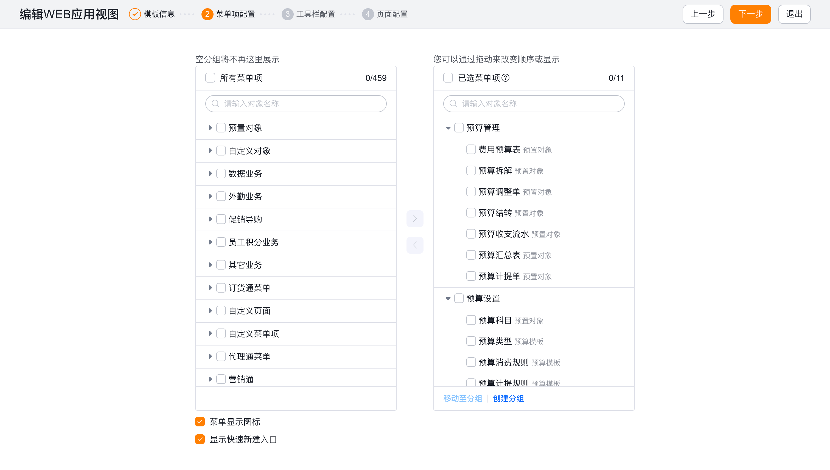Tick the 费用预算表 checkbox
The image size is (830, 470).
tap(471, 149)
